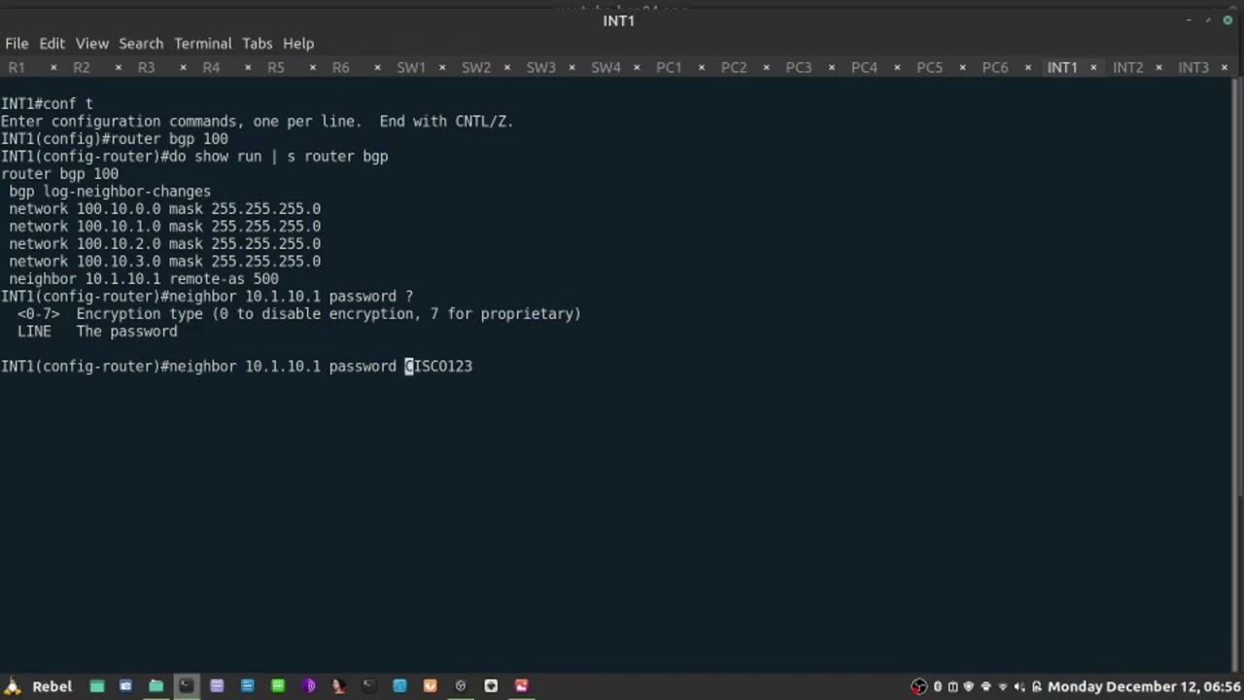Image resolution: width=1244 pixels, height=700 pixels.
Task: Switch to the INT2 tab
Action: 1127,67
